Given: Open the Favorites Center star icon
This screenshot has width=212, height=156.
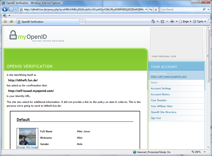Looking at the screenshot, I should coord(5,21).
